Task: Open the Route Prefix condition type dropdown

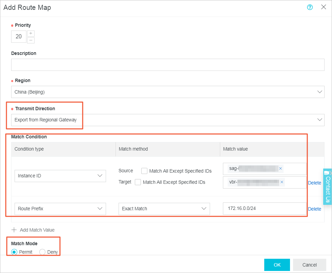Action: pyautogui.click(x=60, y=209)
